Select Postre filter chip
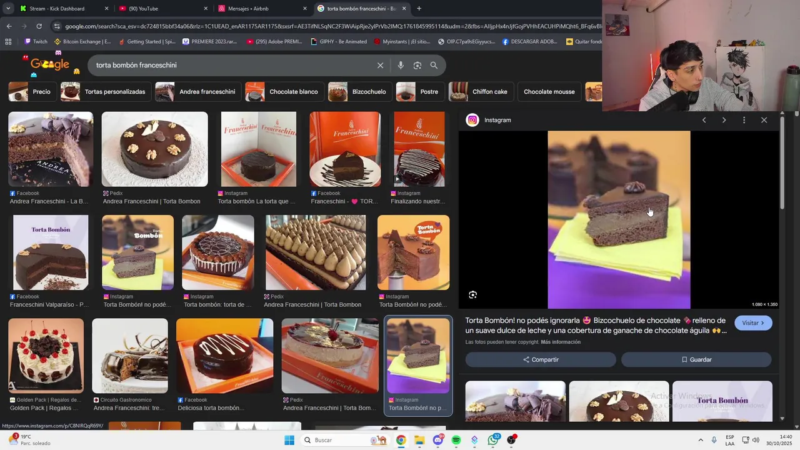 click(x=420, y=92)
